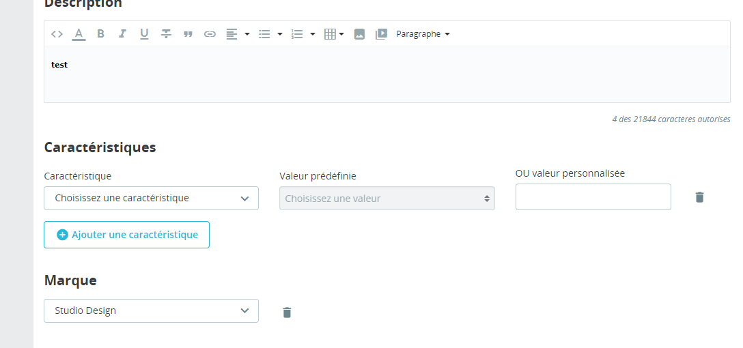This screenshot has width=743, height=348.
Task: Insert media video into description
Action: click(381, 34)
